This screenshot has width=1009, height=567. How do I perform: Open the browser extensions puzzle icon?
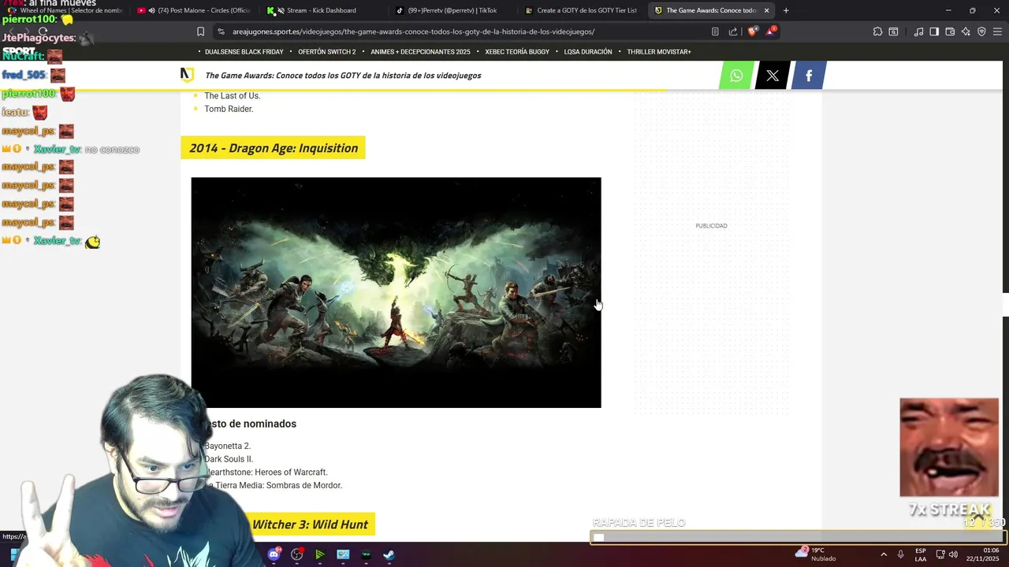coord(877,31)
